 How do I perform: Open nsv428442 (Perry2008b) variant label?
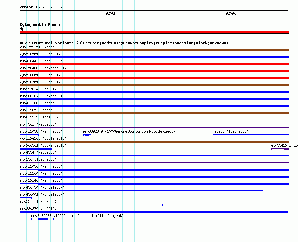tap(42, 61)
